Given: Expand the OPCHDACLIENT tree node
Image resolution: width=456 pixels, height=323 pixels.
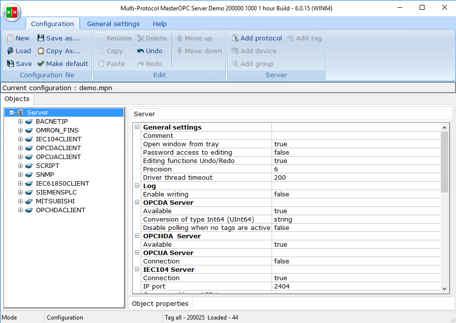Looking at the screenshot, I should pyautogui.click(x=20, y=210).
